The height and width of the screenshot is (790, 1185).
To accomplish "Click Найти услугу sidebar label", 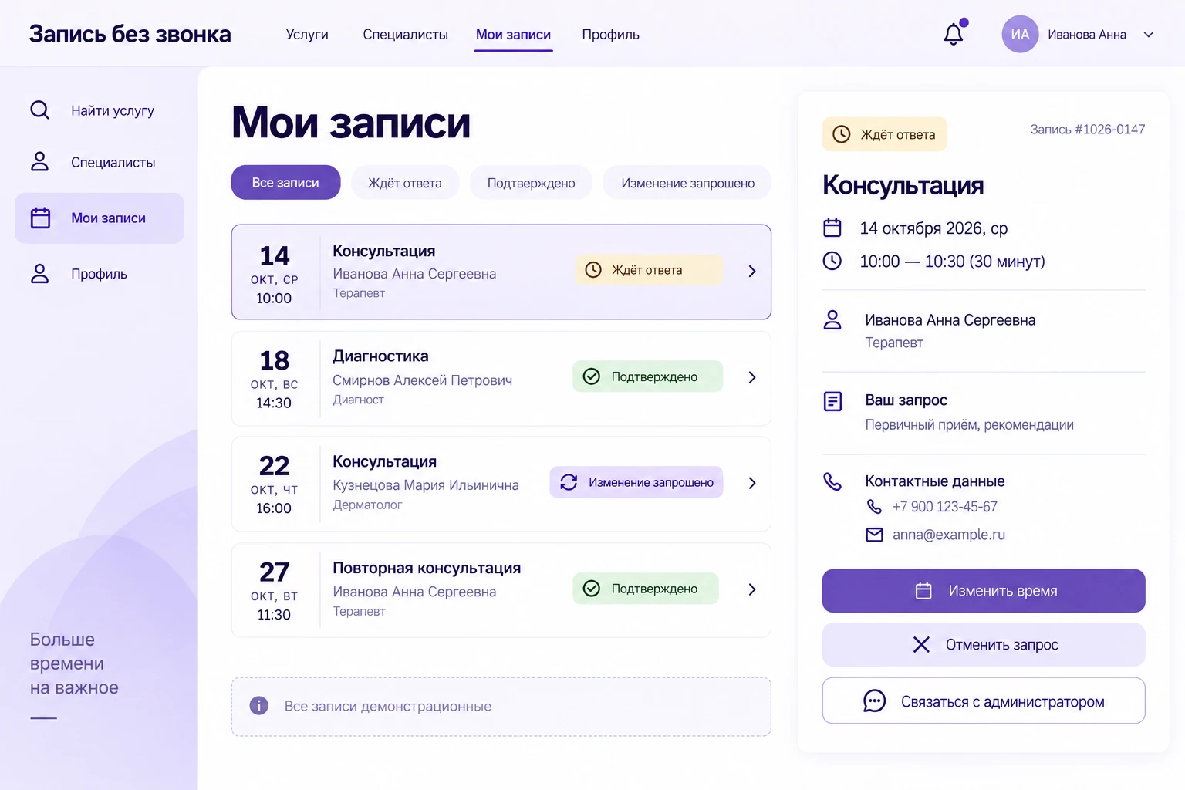I will click(x=113, y=111).
